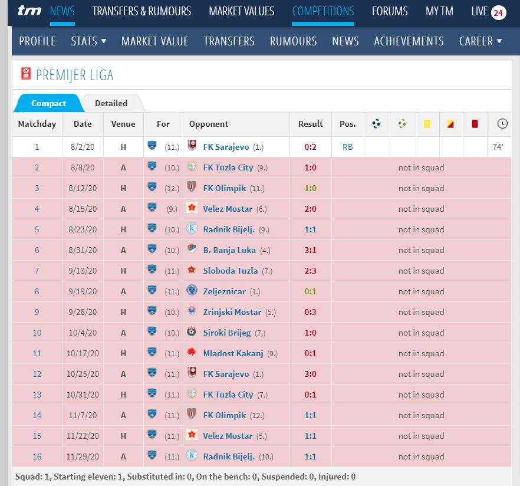This screenshot has width=520, height=486.
Task: Click the red card column header
Action: coord(475,124)
